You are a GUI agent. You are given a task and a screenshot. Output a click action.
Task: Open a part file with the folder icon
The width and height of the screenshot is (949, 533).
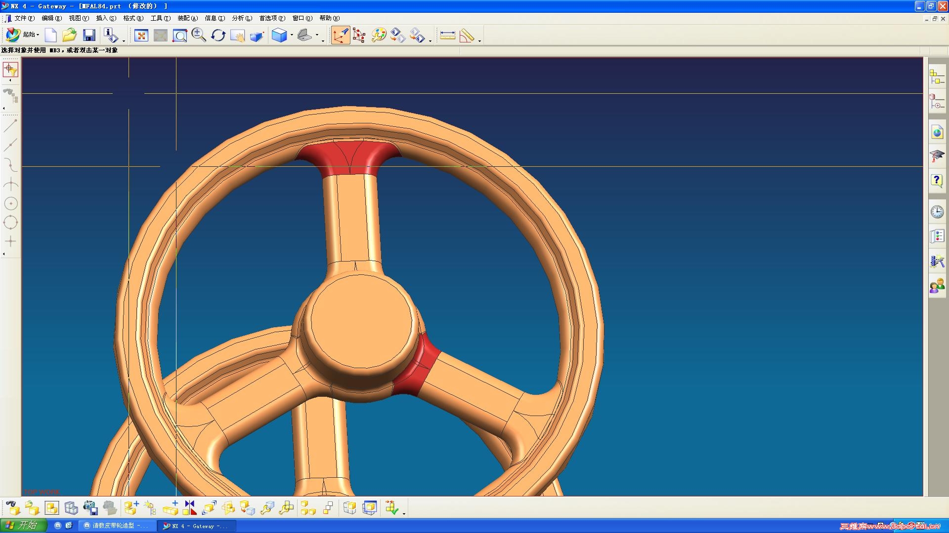tap(70, 36)
